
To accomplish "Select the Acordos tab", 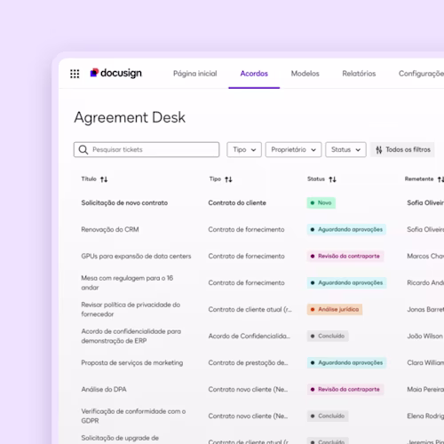I will tap(254, 74).
